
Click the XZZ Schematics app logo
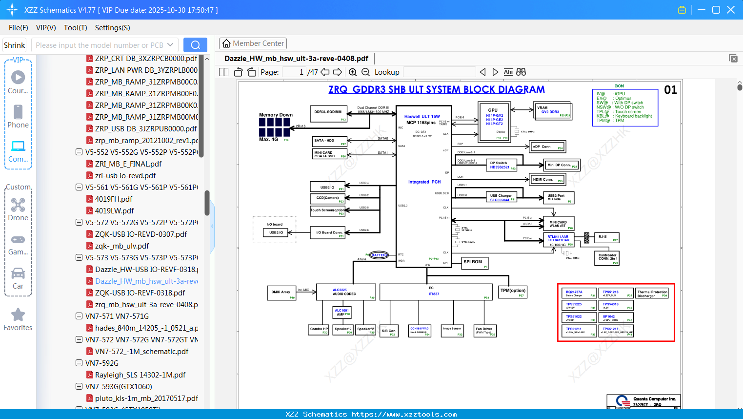point(12,10)
